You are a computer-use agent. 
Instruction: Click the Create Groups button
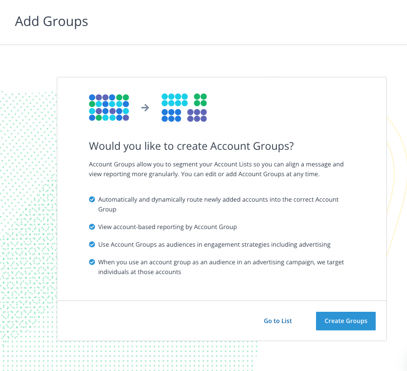(x=345, y=321)
